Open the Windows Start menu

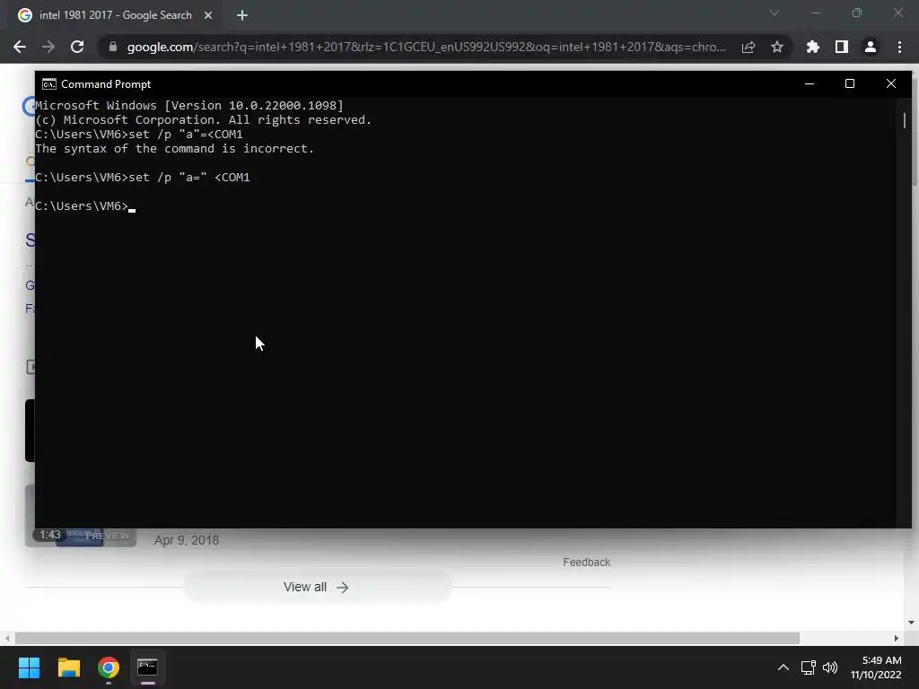point(29,667)
